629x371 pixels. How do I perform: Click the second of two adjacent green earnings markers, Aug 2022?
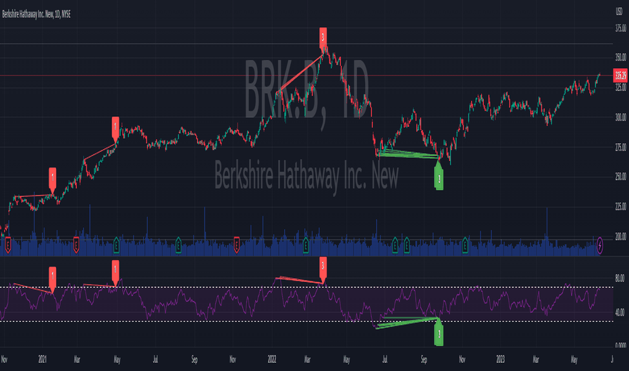tap(407, 245)
